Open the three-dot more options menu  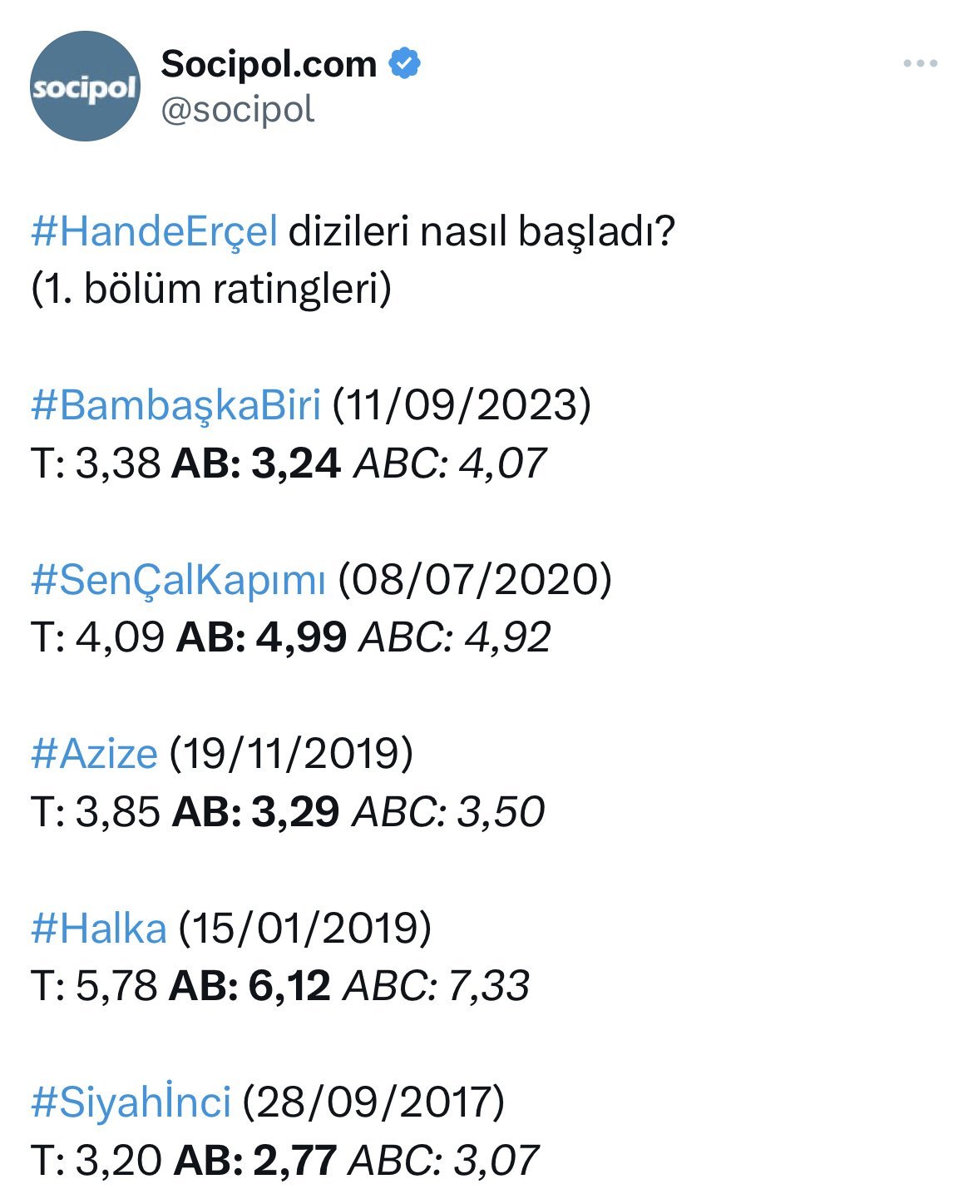point(920,63)
